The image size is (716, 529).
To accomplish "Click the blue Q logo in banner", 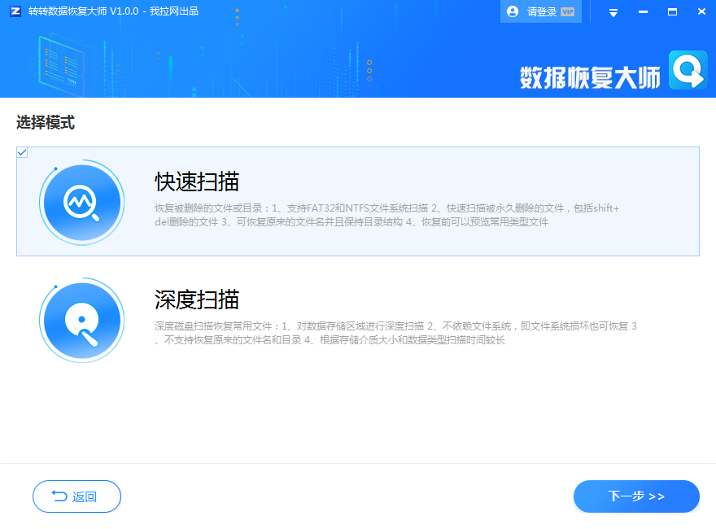I will point(688,71).
